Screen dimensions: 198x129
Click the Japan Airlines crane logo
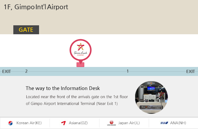(111, 123)
